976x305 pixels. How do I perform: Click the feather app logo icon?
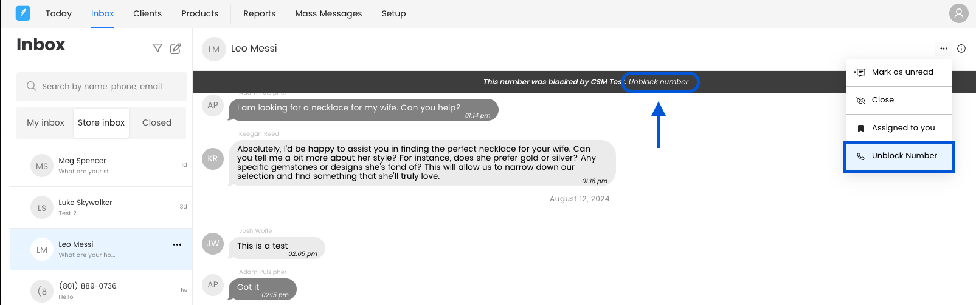(23, 13)
